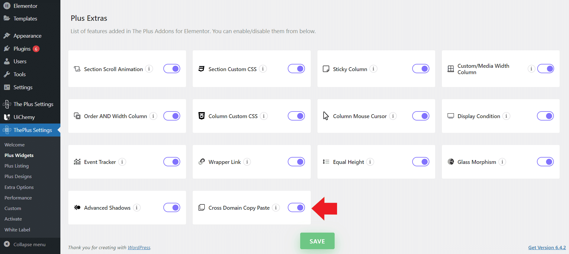The image size is (569, 254).
Task: Select ThePlus Settings menu item
Action: coord(30,130)
